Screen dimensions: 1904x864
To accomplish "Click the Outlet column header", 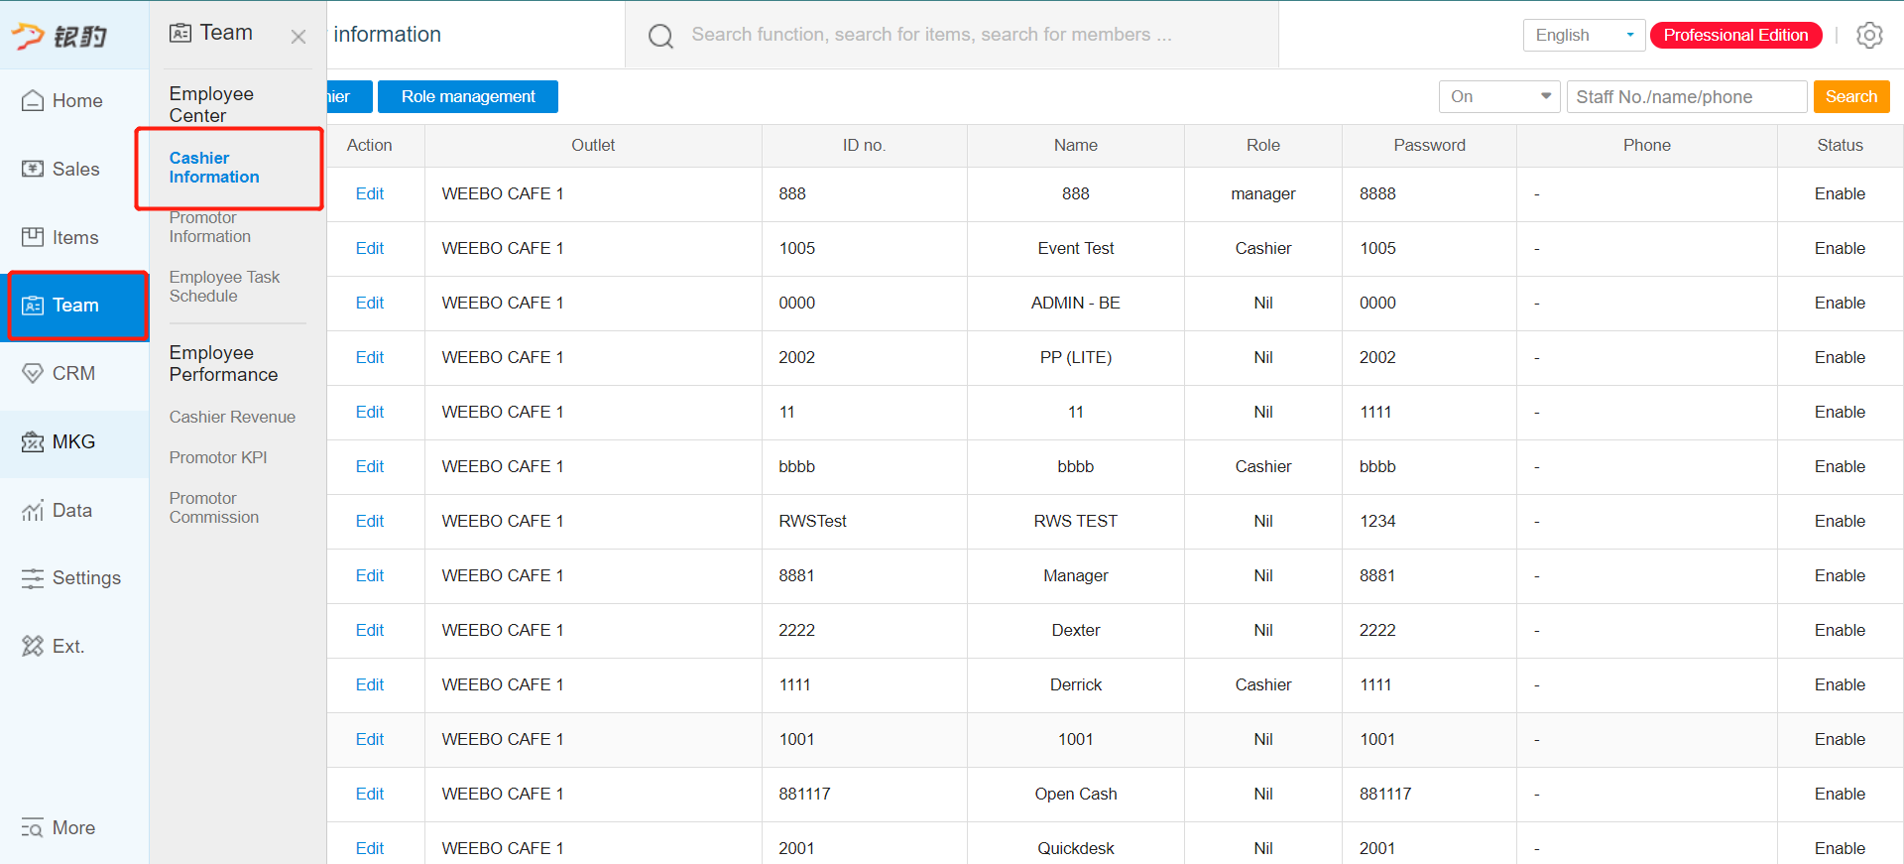I will point(593,145).
